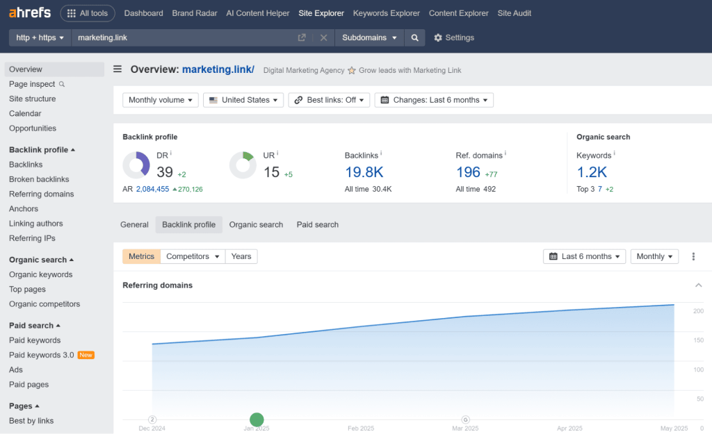Open Keywords Explorer
The height and width of the screenshot is (434, 712).
click(x=386, y=13)
